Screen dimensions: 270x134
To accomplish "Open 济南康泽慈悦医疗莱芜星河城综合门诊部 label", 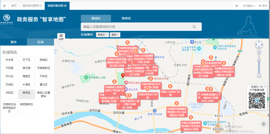I will coord(224,72).
